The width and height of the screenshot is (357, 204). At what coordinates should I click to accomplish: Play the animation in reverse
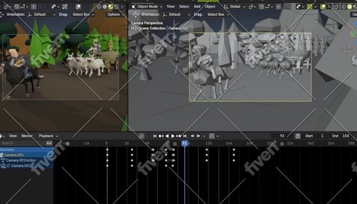click(167, 136)
